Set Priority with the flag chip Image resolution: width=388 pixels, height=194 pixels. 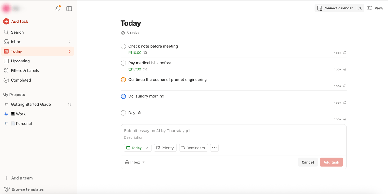pyautogui.click(x=165, y=148)
